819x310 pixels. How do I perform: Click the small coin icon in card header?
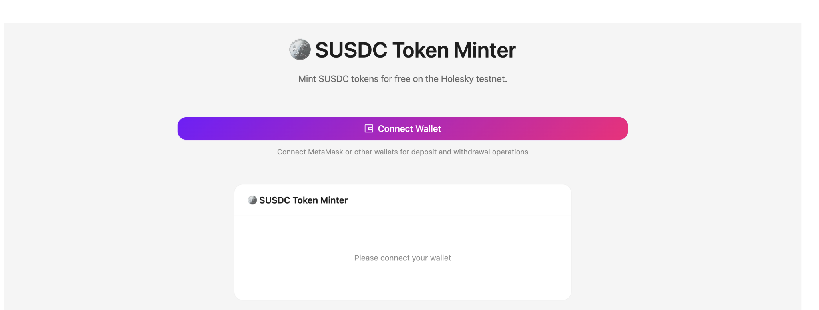252,200
